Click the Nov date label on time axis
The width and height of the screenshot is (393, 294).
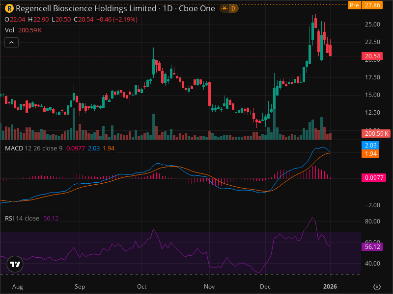(209, 287)
